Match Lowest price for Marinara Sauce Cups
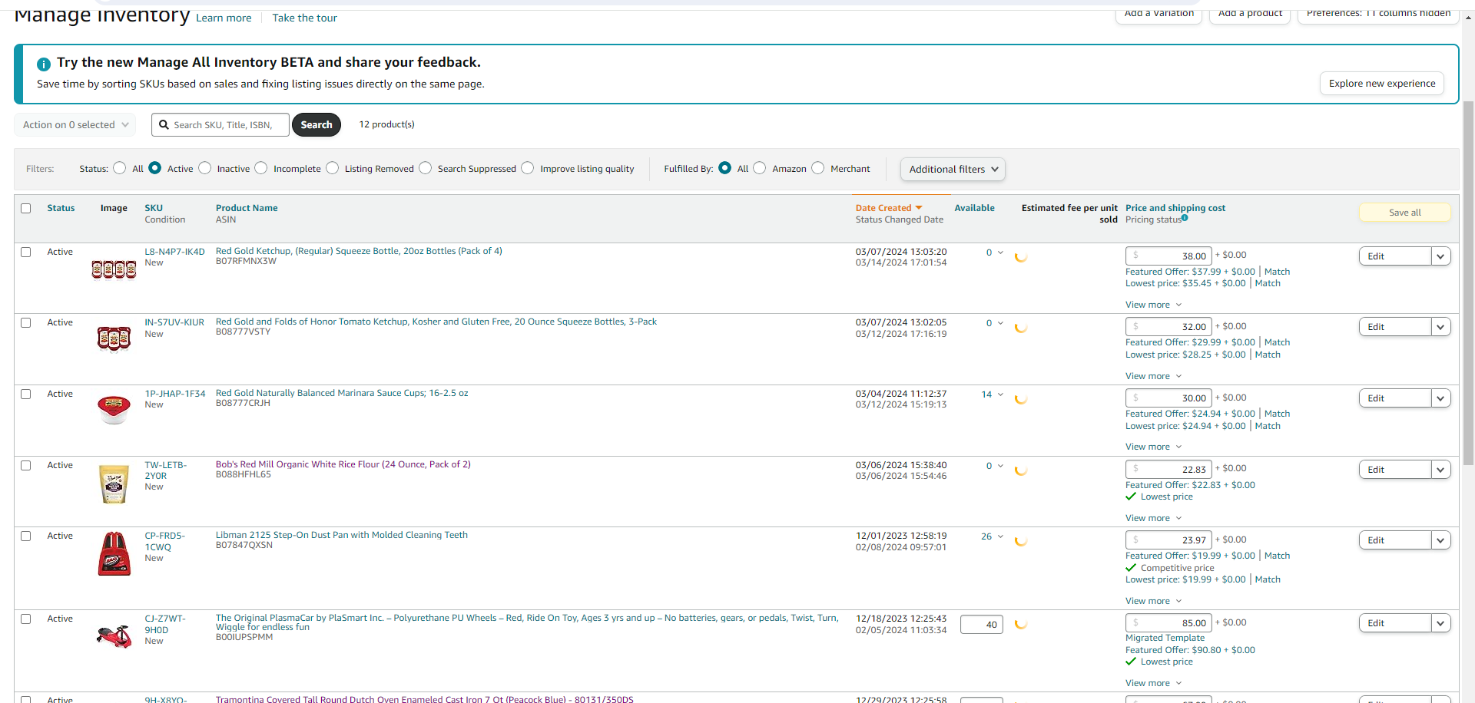The width and height of the screenshot is (1475, 703). (x=1268, y=426)
